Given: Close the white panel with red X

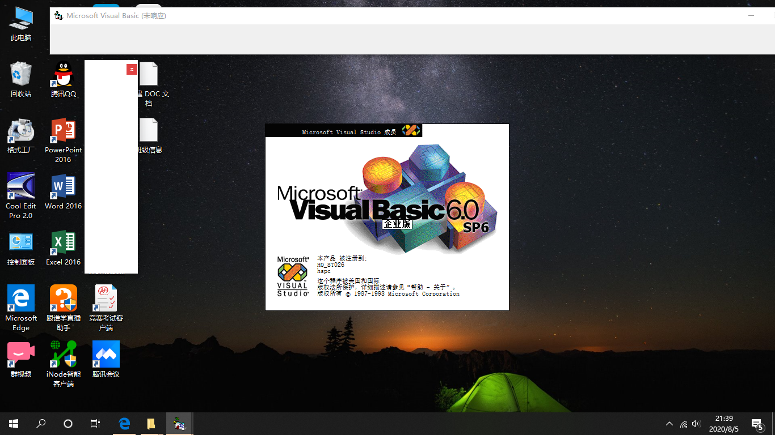Looking at the screenshot, I should pyautogui.click(x=132, y=69).
